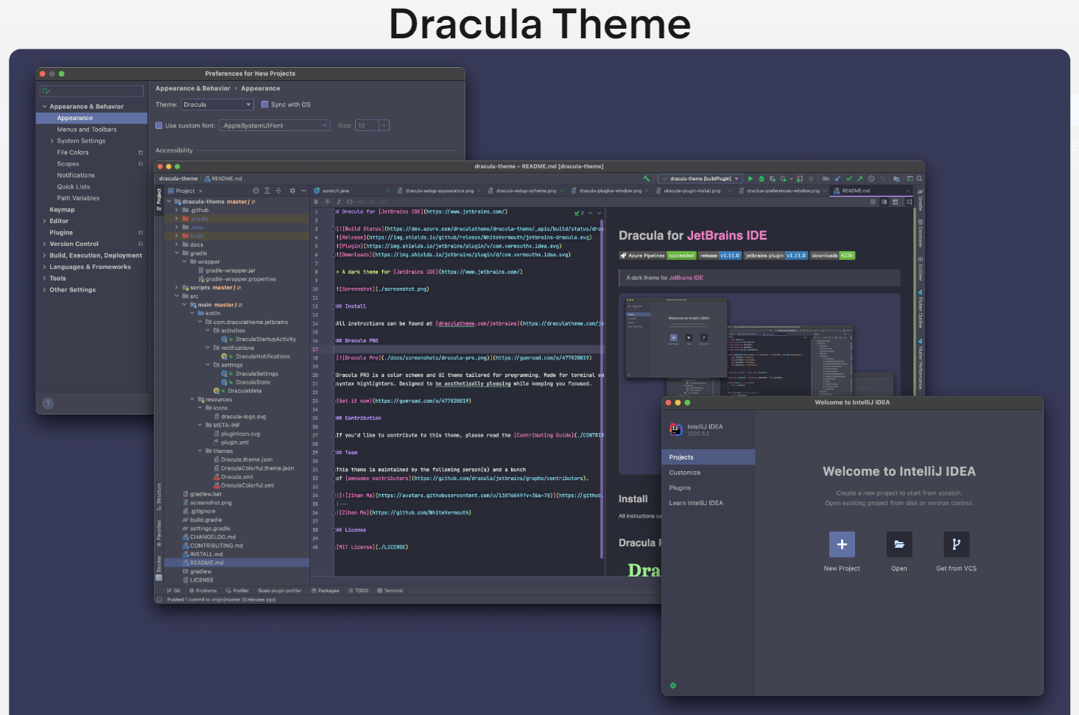1079x715 pixels.
Task: Run with Coverage in IDE toolbar
Action: pos(773,179)
